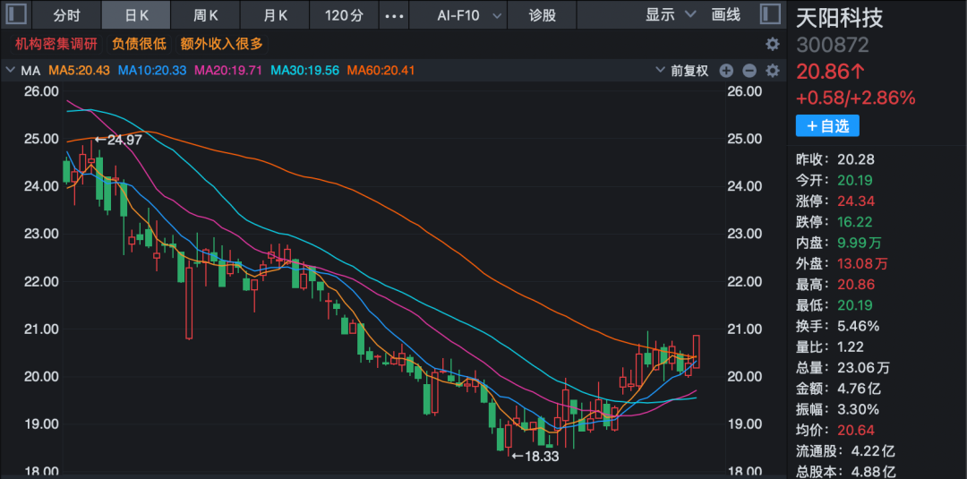Switch to 月K monthly chart
967x479 pixels.
276,15
